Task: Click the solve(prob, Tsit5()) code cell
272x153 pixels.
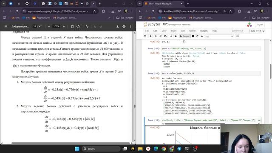Action: coord(211,74)
